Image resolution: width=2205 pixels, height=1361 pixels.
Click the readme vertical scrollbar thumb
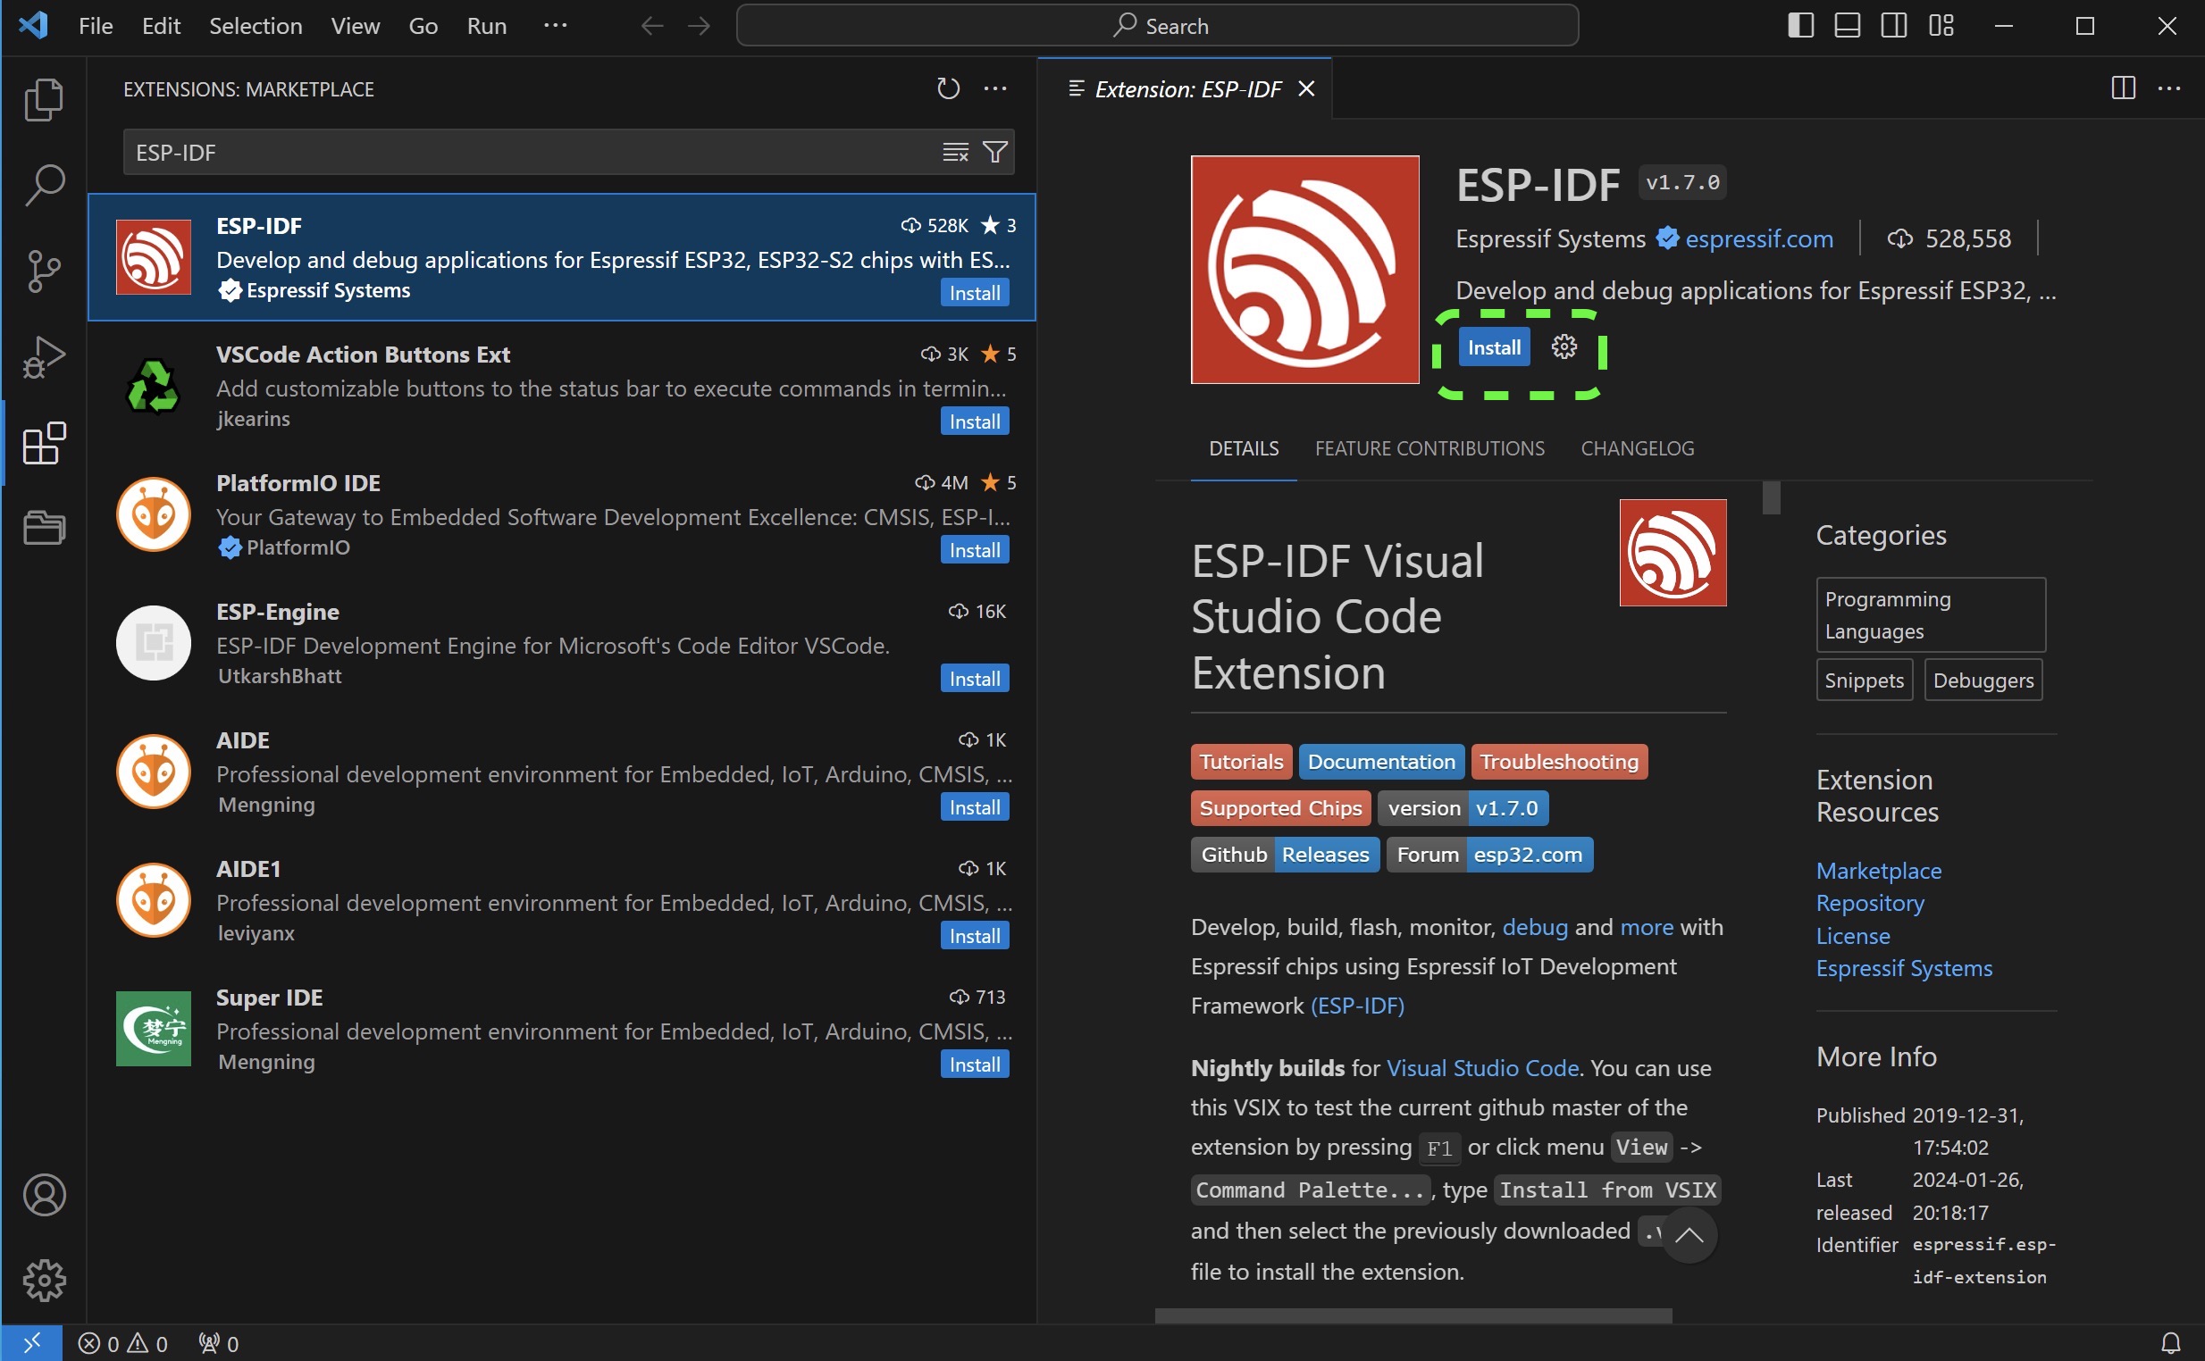tap(1771, 497)
